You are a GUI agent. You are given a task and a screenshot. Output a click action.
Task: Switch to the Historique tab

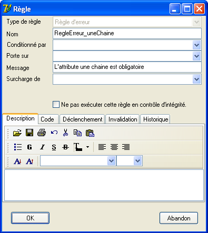(x=155, y=119)
